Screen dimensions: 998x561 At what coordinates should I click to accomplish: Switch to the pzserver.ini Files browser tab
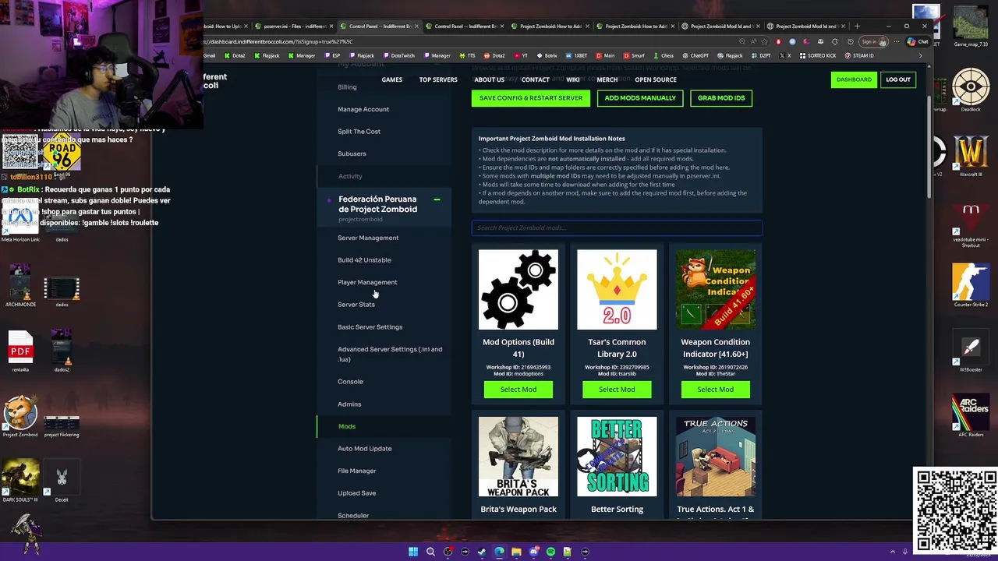[x=294, y=26]
